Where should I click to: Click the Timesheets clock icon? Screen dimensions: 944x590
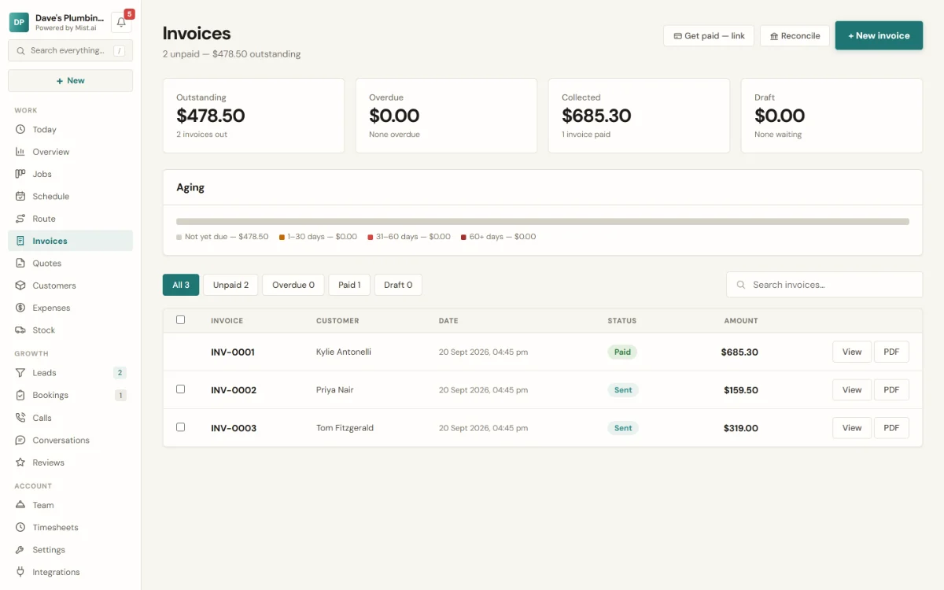pos(20,527)
